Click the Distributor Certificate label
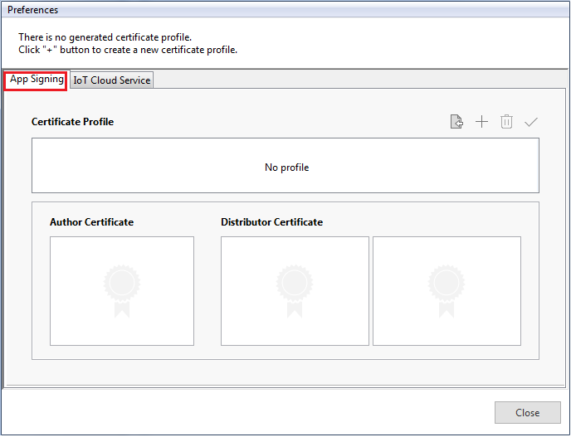571x437 pixels. (271, 222)
